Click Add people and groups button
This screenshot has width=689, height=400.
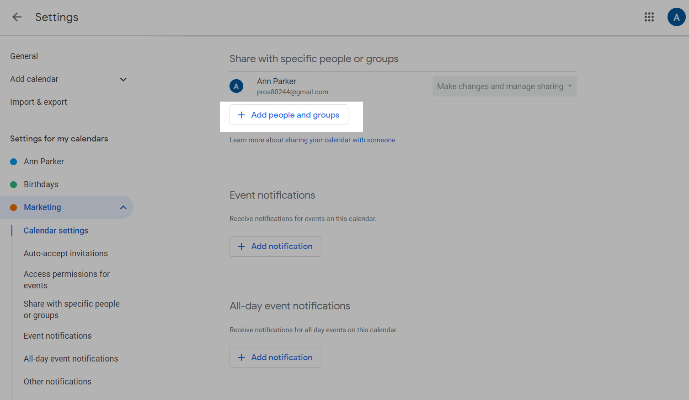click(289, 115)
